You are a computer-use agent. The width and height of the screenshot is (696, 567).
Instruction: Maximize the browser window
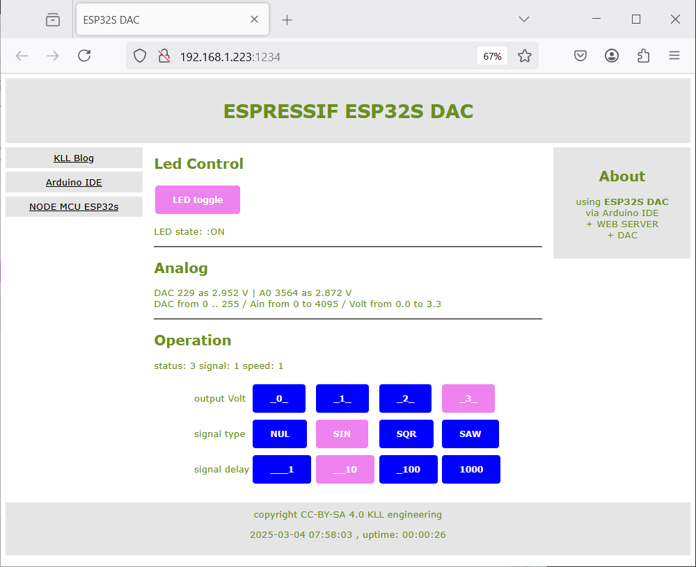pyautogui.click(x=636, y=19)
